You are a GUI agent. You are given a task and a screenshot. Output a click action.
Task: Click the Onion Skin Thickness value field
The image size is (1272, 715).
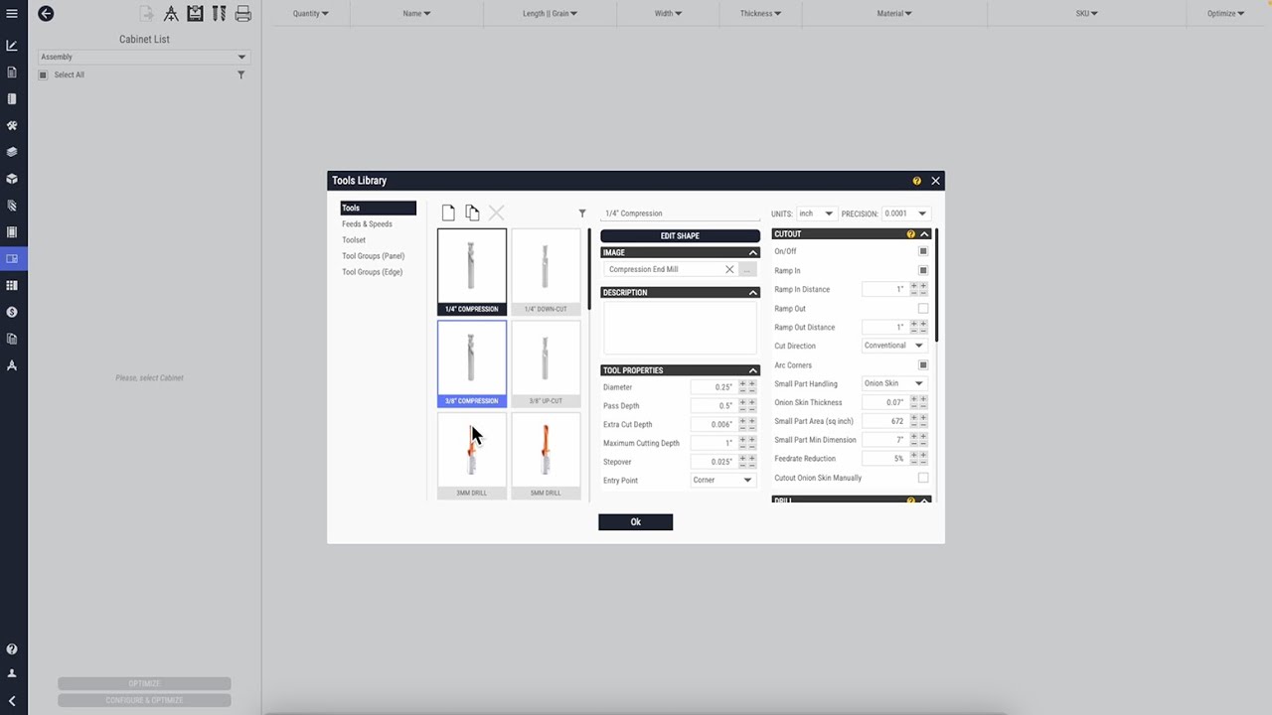884,402
